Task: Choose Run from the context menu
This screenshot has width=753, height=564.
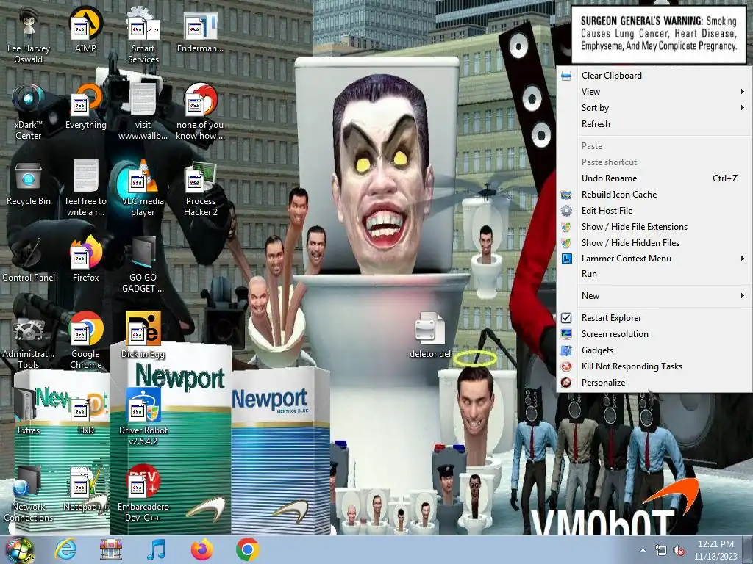Action: pyautogui.click(x=654, y=274)
